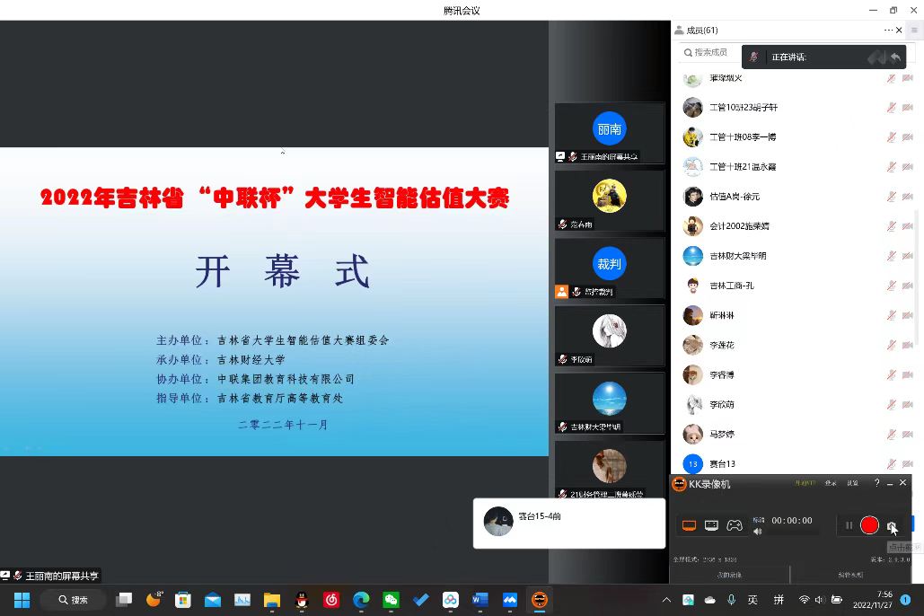Screen dimensions: 924x616
Task: Start recording with the red record button
Action: tap(869, 525)
